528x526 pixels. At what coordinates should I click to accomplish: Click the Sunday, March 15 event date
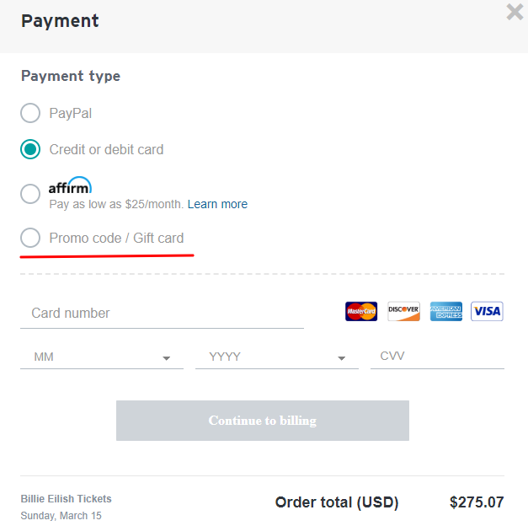[x=61, y=516]
